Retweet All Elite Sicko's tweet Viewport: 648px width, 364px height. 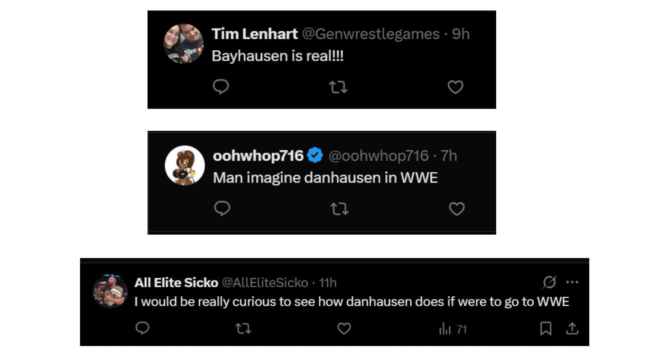click(243, 328)
